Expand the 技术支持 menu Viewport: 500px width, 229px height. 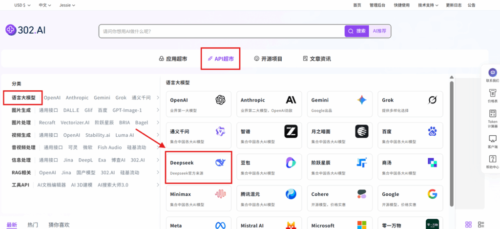(428, 5)
